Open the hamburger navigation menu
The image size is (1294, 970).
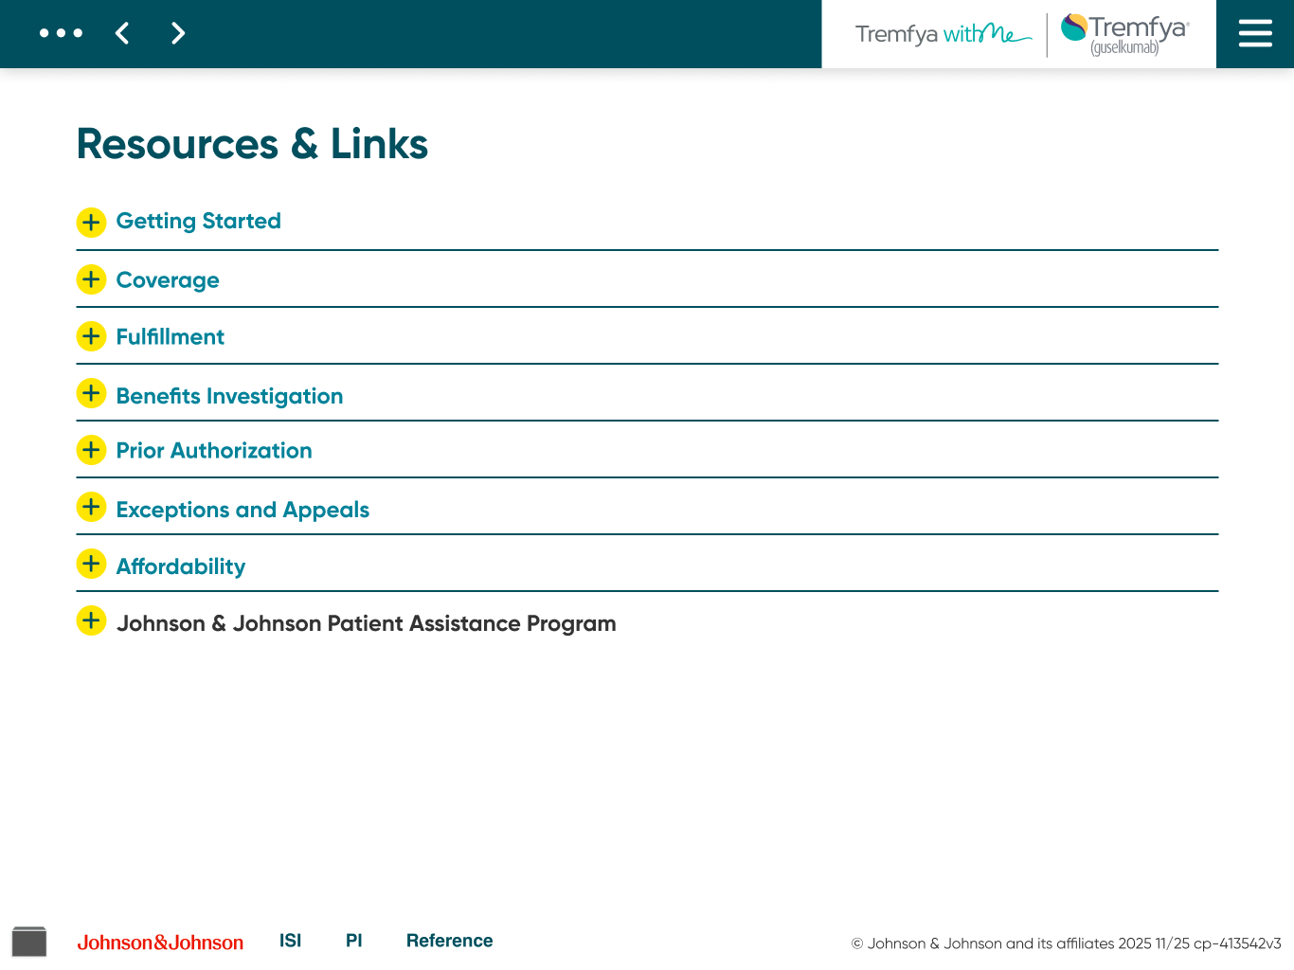tap(1255, 33)
